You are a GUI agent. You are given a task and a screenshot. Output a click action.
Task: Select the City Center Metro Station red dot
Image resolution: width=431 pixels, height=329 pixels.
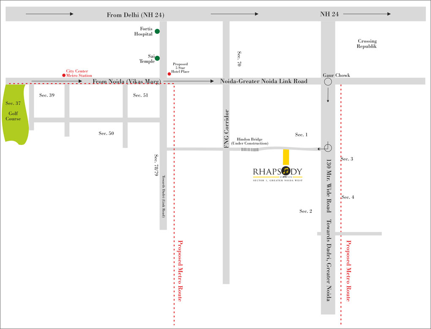pyautogui.click(x=64, y=76)
